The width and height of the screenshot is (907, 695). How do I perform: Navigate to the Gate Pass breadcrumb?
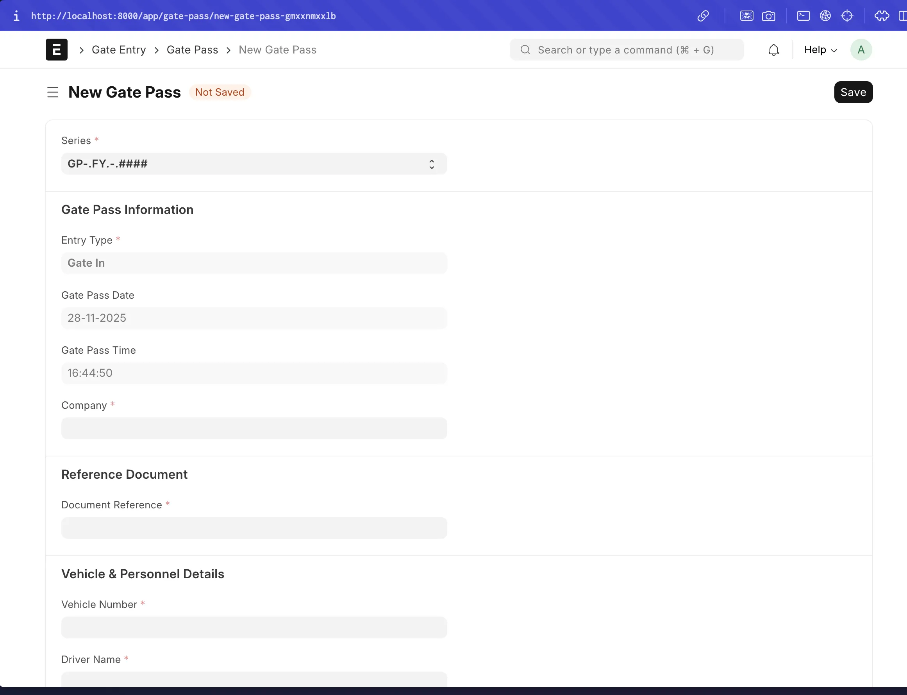click(192, 50)
